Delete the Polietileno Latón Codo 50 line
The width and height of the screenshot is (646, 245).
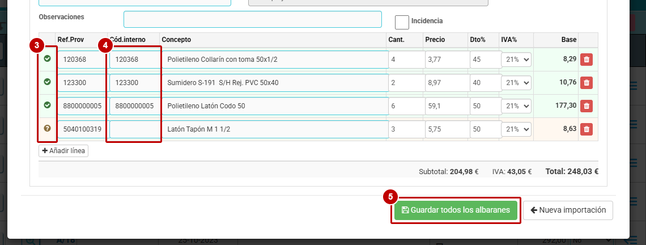click(x=586, y=106)
